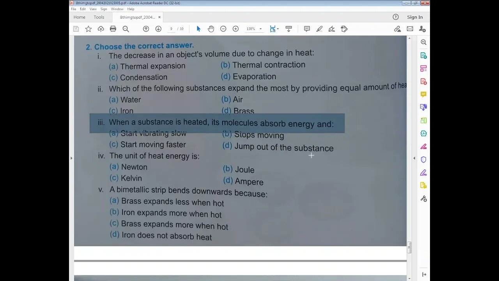Open the yellow Send for Comments tool
499x281 pixels.
coord(423,185)
